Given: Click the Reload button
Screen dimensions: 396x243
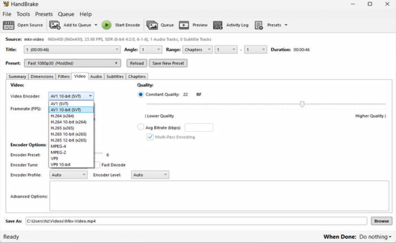Looking at the screenshot, I should 137,63.
